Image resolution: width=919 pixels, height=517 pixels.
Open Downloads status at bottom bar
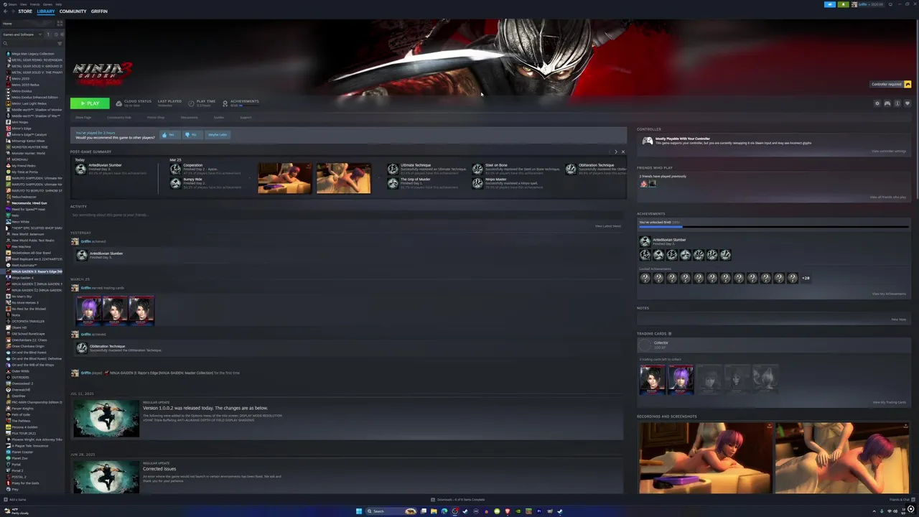458,500
